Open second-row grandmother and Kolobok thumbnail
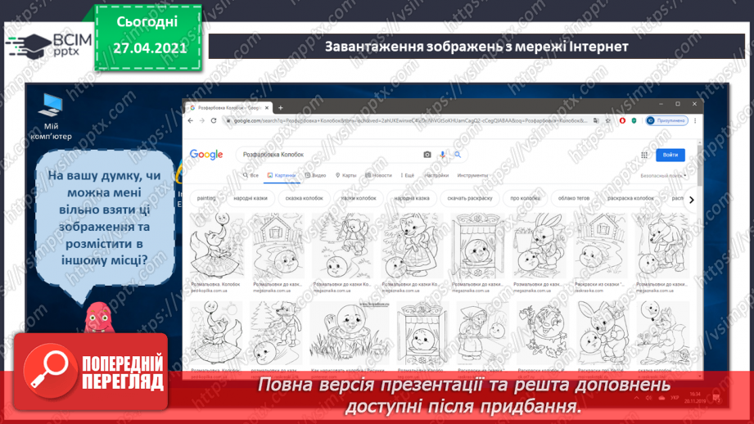754x424 pixels. [x=482, y=334]
